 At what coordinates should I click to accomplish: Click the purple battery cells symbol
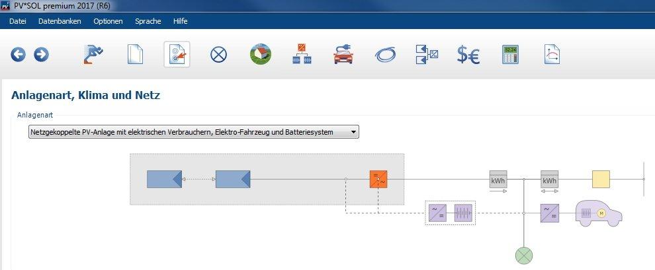pos(463,213)
